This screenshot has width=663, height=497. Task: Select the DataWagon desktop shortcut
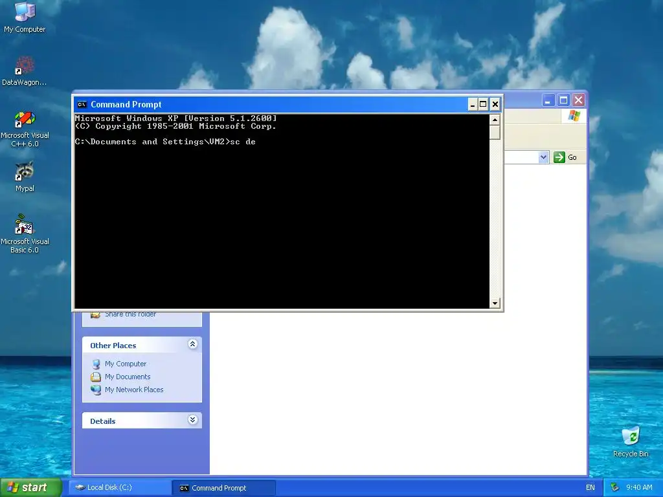25,71
